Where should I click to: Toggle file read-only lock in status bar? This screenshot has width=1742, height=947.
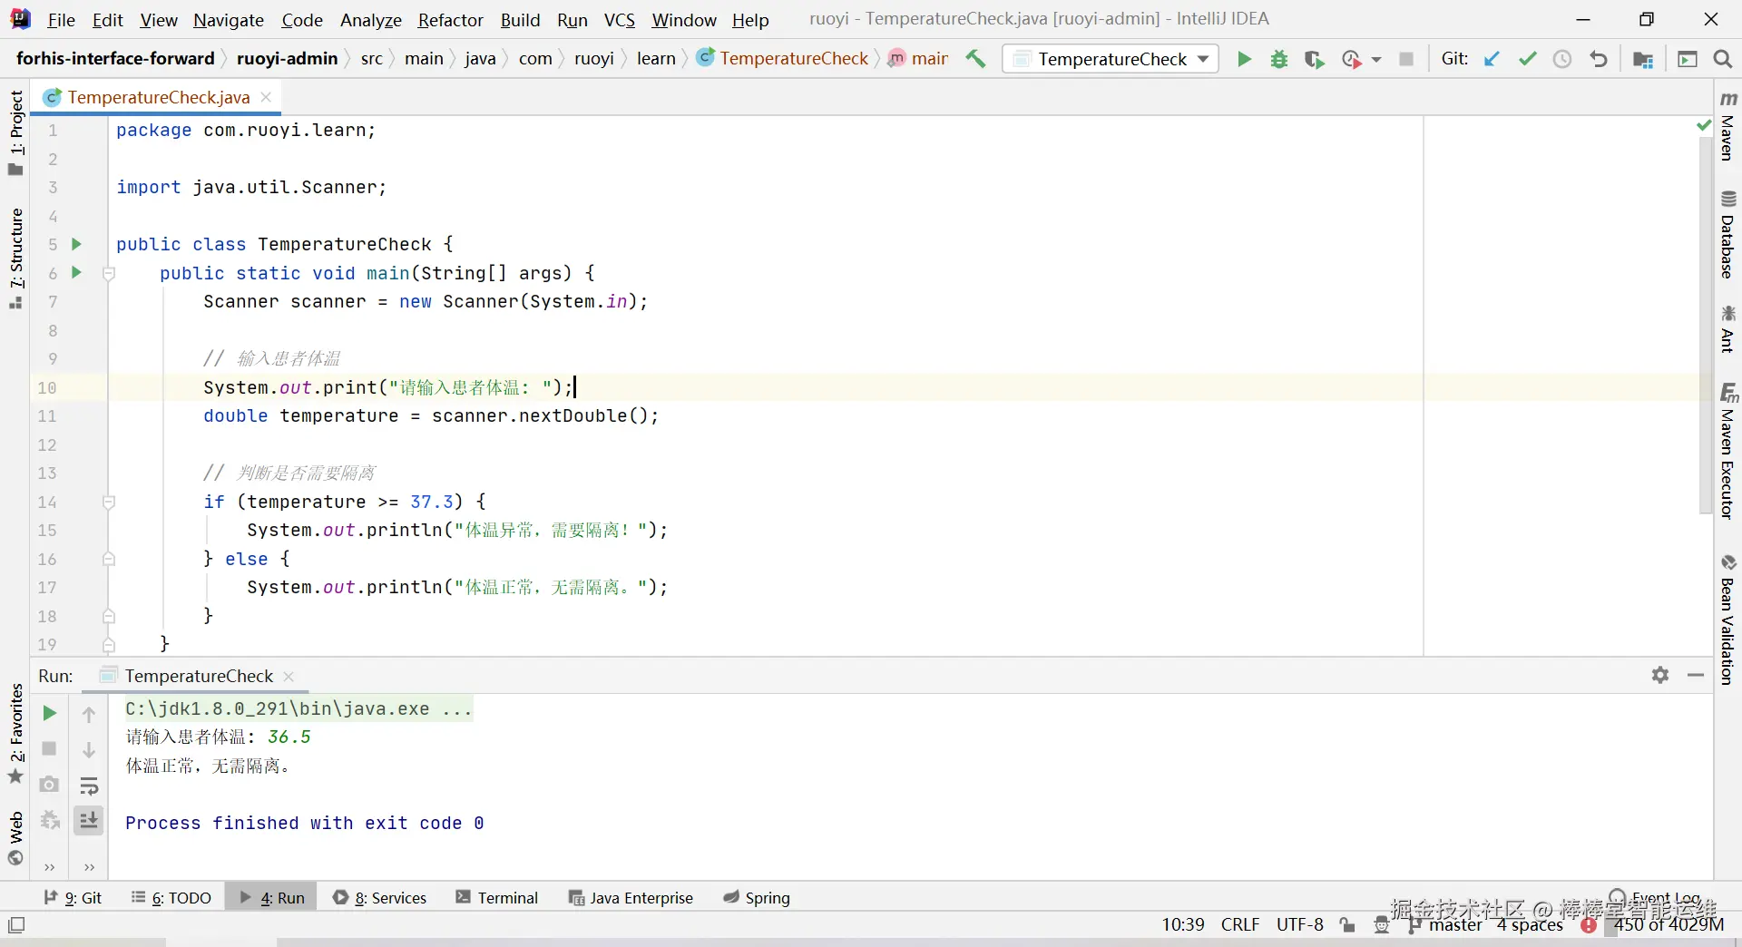tap(1347, 925)
